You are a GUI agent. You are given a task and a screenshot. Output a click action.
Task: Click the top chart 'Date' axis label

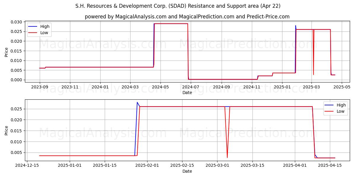(x=187, y=93)
